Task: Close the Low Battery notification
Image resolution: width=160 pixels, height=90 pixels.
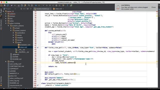Action: pyautogui.click(x=153, y=7)
